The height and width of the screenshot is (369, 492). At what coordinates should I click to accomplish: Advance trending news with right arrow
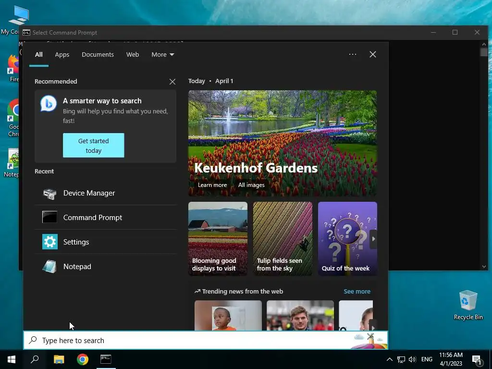pos(373,325)
